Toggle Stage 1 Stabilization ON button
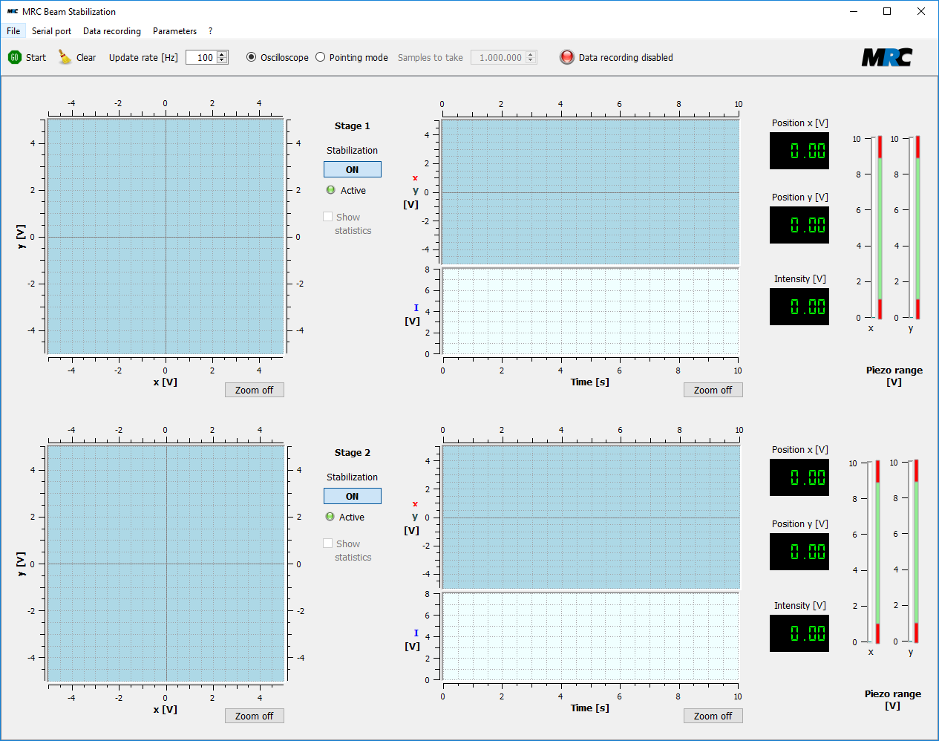Screen dimensions: 939x741 [x=352, y=169]
